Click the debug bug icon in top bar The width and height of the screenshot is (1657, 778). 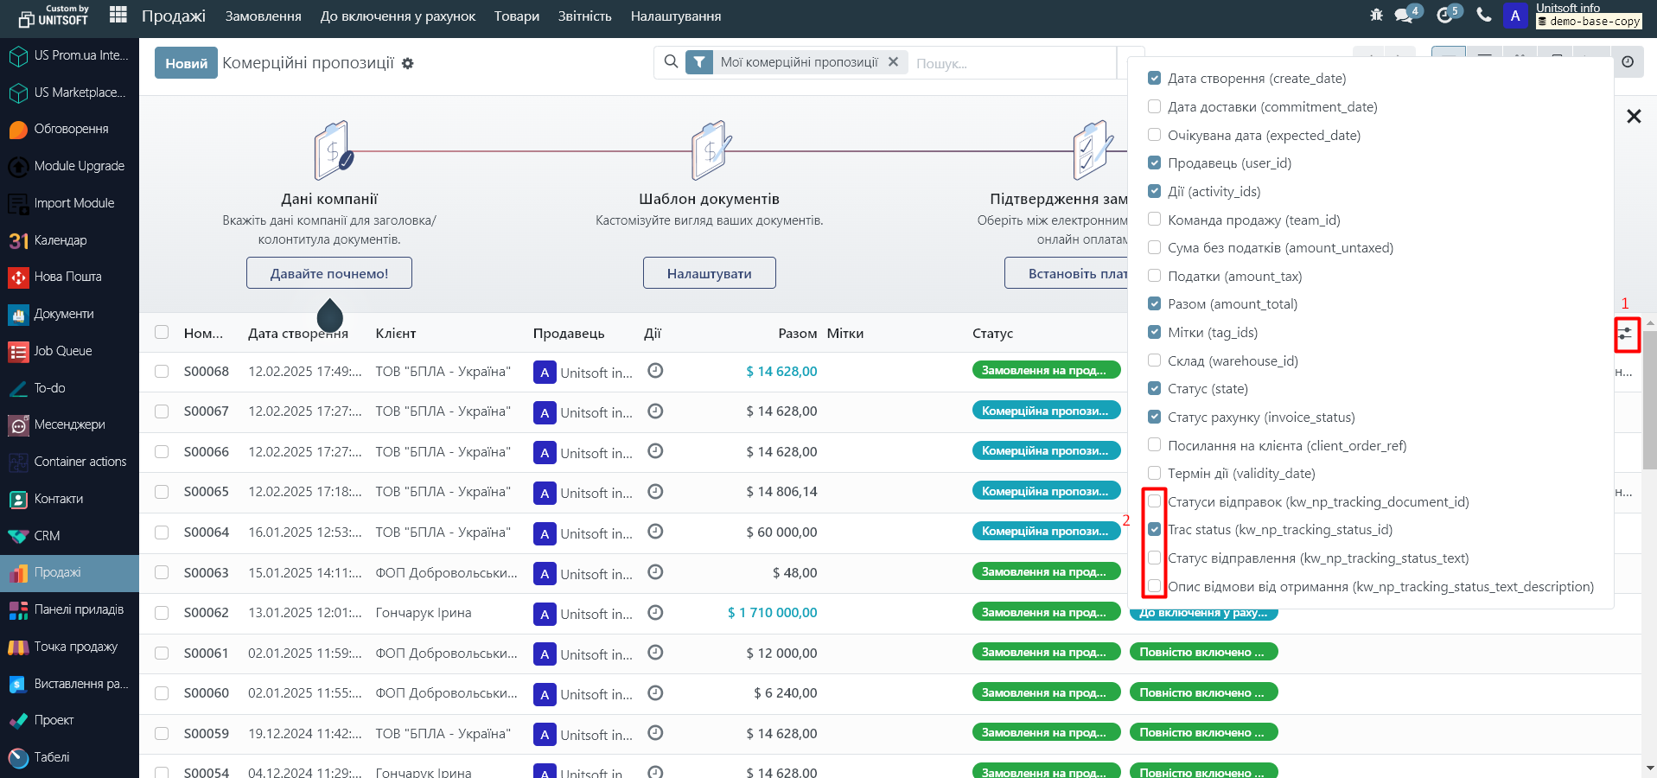[x=1376, y=16]
